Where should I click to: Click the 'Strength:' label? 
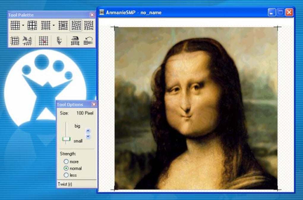[68, 154]
